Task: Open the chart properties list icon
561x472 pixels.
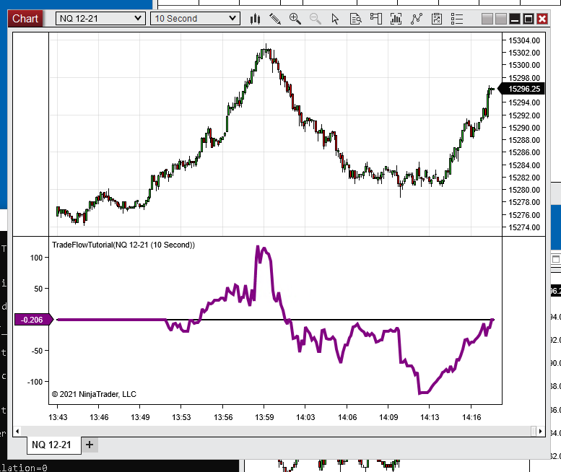Action: tap(457, 19)
